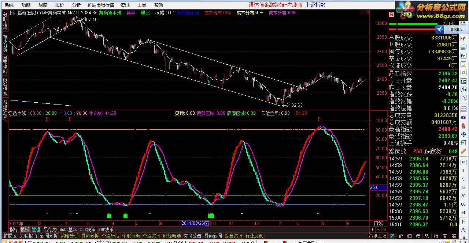Open the 财经精选 bottom tab
Screen dimensions: 469x243
(172, 236)
